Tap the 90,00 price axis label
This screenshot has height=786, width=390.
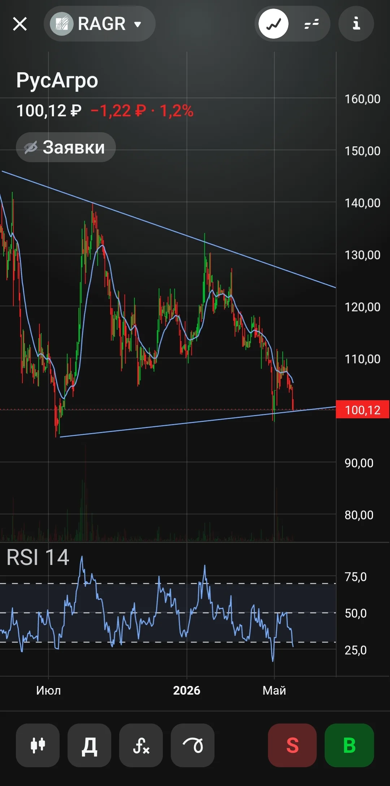click(x=359, y=463)
